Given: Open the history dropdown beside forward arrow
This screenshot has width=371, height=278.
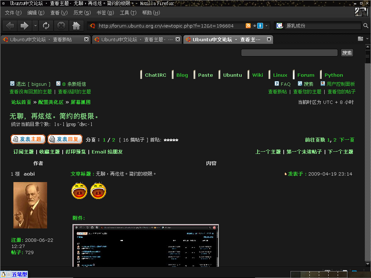Looking at the screenshot, I should point(35,26).
